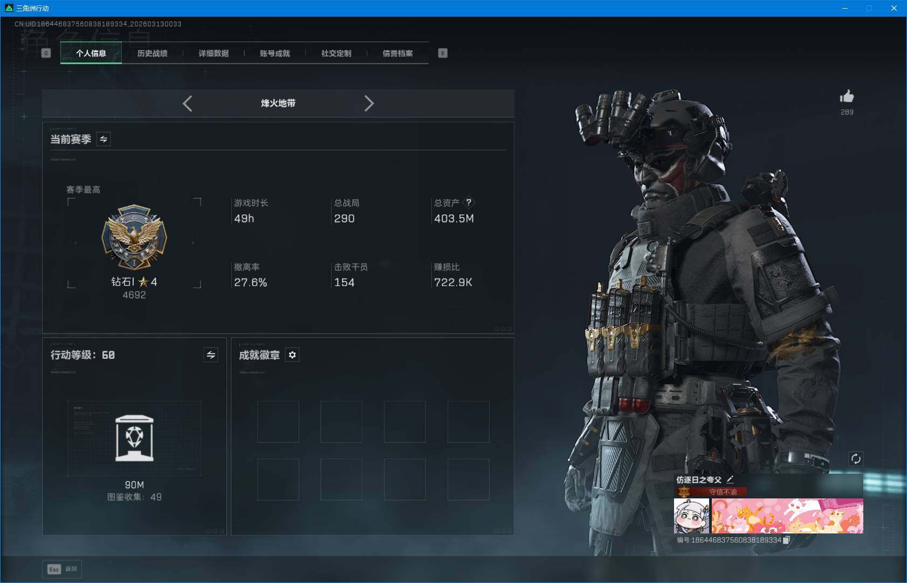This screenshot has height=583, width=907.
Task: Open the 历史战绩 tab
Action: 152,53
